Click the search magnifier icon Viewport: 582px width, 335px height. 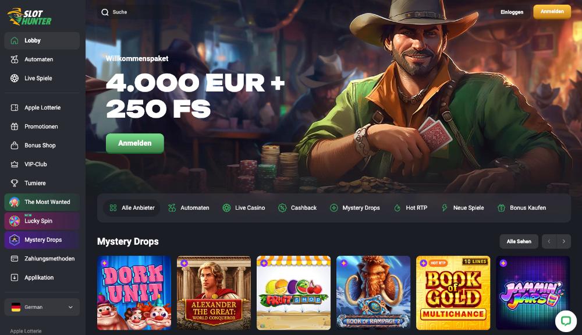coord(105,12)
